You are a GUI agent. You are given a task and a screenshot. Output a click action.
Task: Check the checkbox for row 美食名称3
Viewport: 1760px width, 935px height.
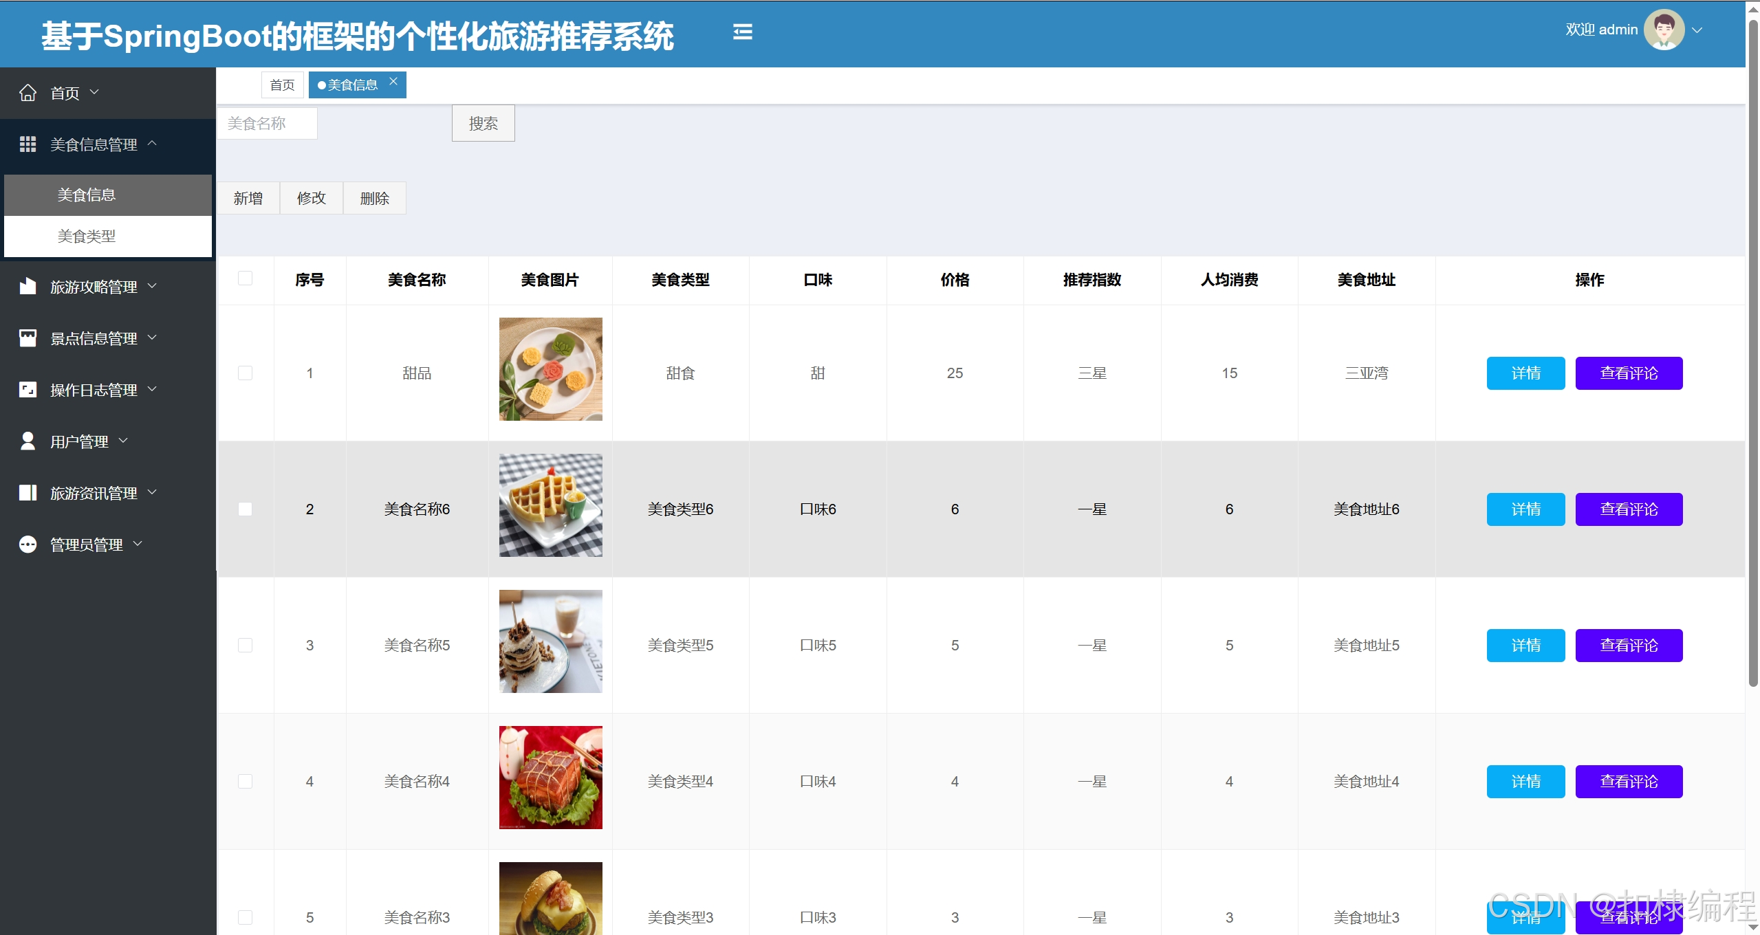point(245,917)
